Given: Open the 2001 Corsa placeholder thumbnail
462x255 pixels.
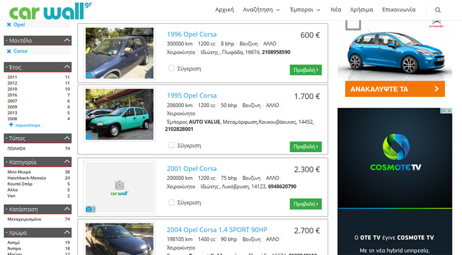Looking at the screenshot, I should pos(119,187).
